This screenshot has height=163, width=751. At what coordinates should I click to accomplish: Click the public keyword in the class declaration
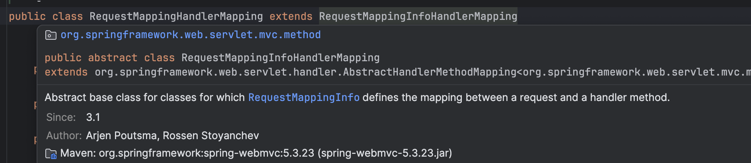27,16
